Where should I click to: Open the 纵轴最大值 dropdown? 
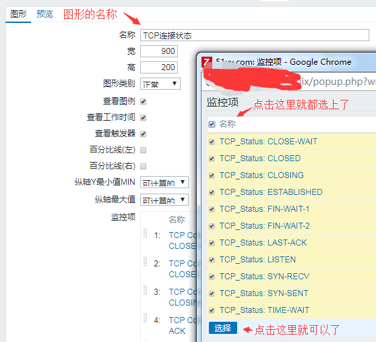tap(164, 200)
